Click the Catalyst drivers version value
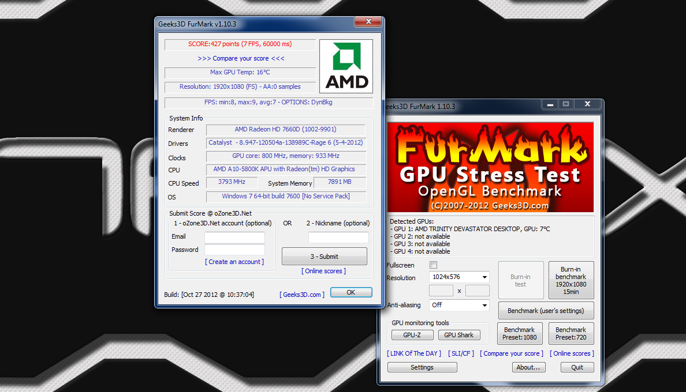 tap(286, 143)
